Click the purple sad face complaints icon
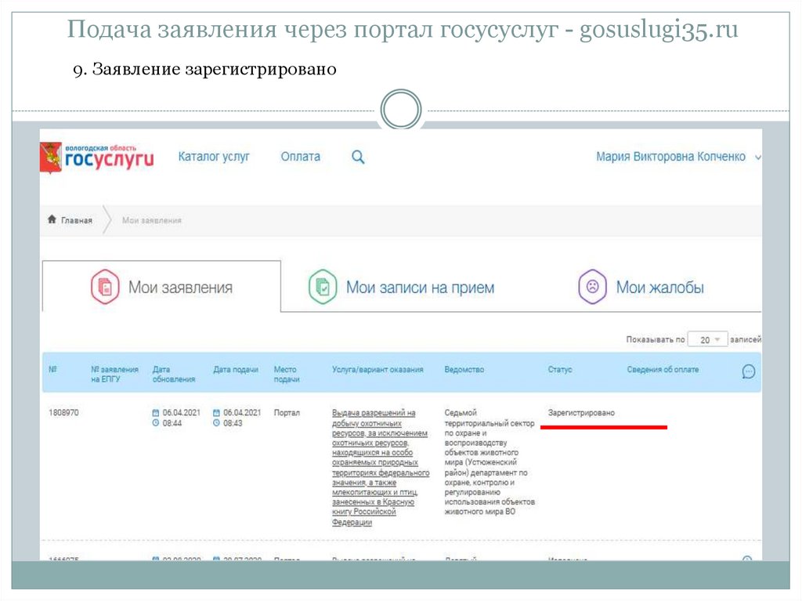Screen dimensions: 802x601 pyautogui.click(x=593, y=287)
